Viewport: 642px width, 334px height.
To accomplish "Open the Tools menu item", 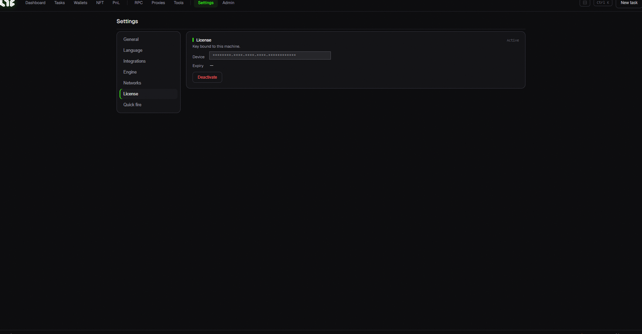I will pyautogui.click(x=179, y=3).
